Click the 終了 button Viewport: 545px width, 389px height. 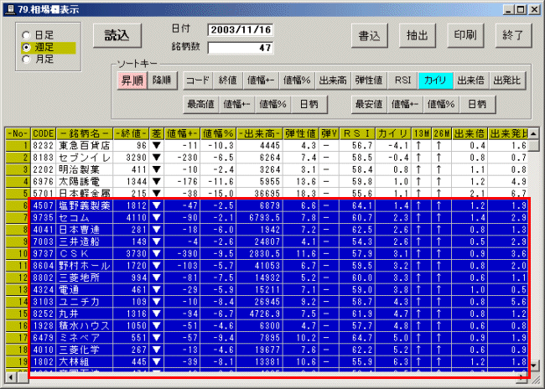coord(513,35)
